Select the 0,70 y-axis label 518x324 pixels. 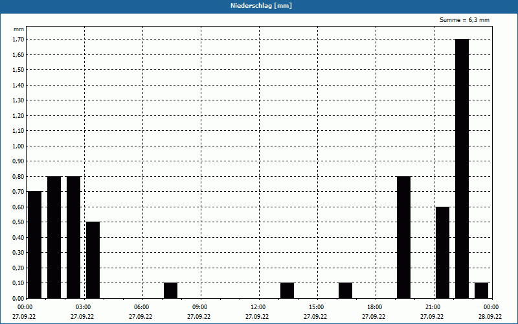point(18,191)
